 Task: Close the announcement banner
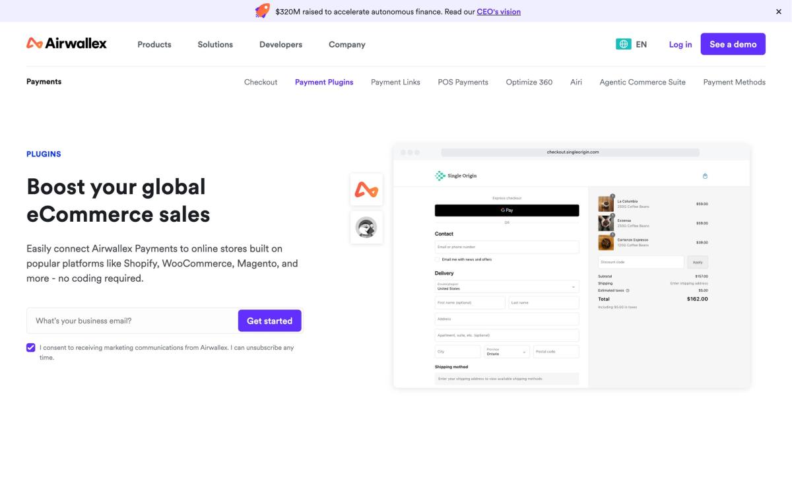point(779,11)
